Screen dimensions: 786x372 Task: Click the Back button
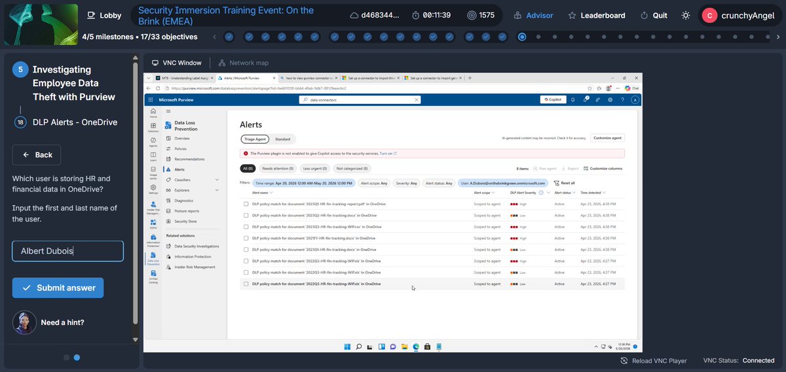pos(37,155)
